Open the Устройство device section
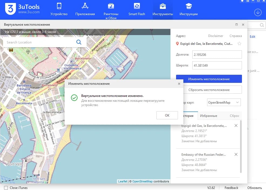Viewport: 266px width, 190px height. point(59,10)
